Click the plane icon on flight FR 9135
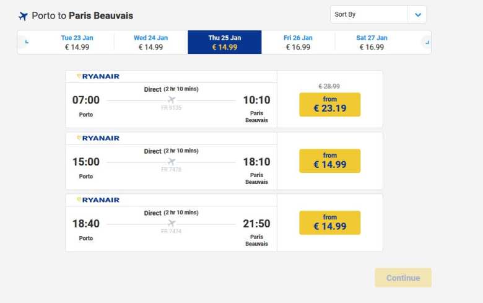 (x=172, y=100)
